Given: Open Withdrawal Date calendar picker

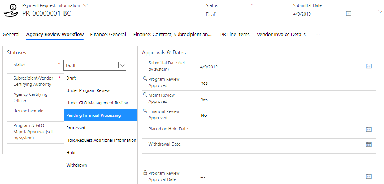Looking at the screenshot, I should [x=369, y=144].
